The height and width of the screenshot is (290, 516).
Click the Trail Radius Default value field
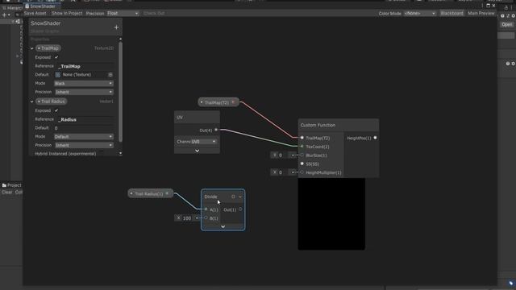pos(84,128)
